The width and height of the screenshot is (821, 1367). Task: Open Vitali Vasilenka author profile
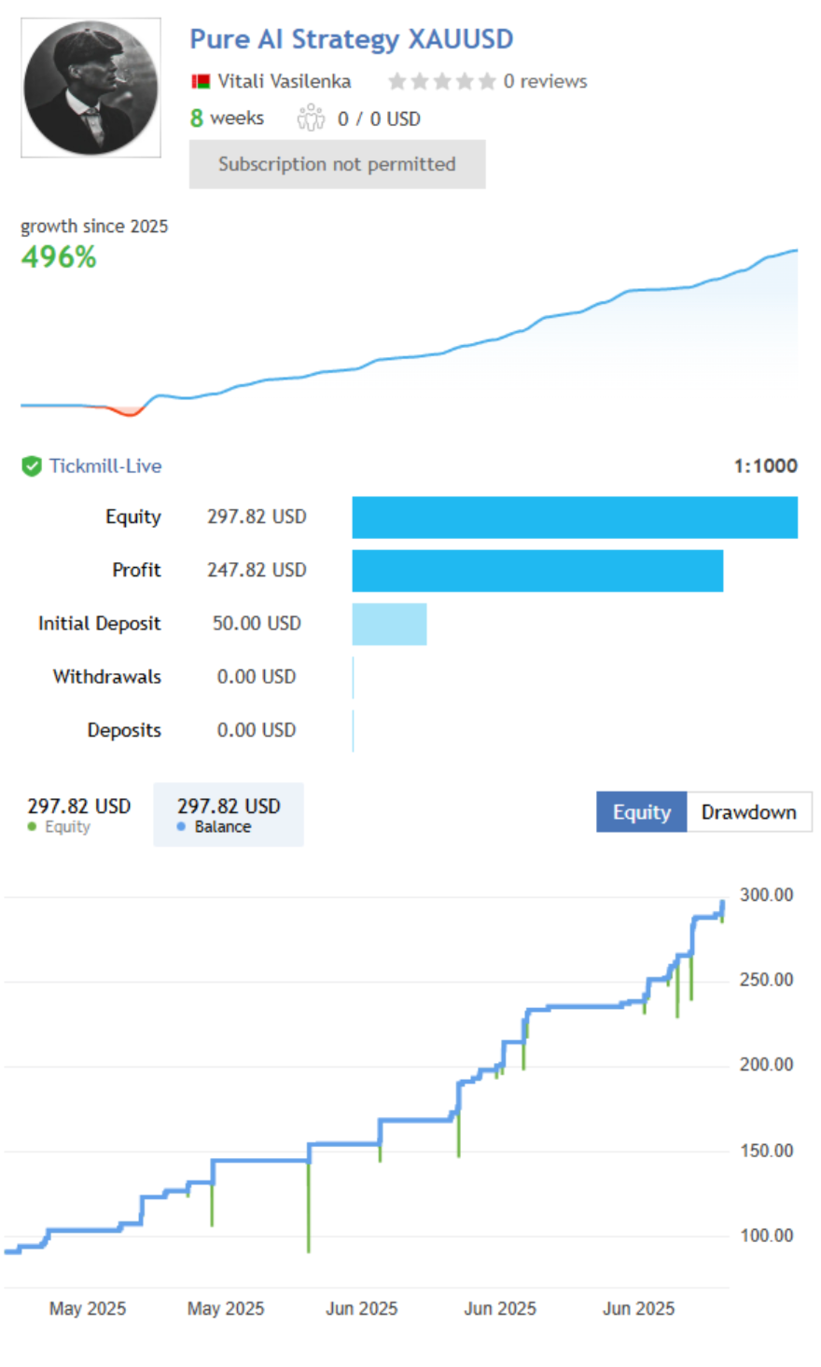pos(285,81)
